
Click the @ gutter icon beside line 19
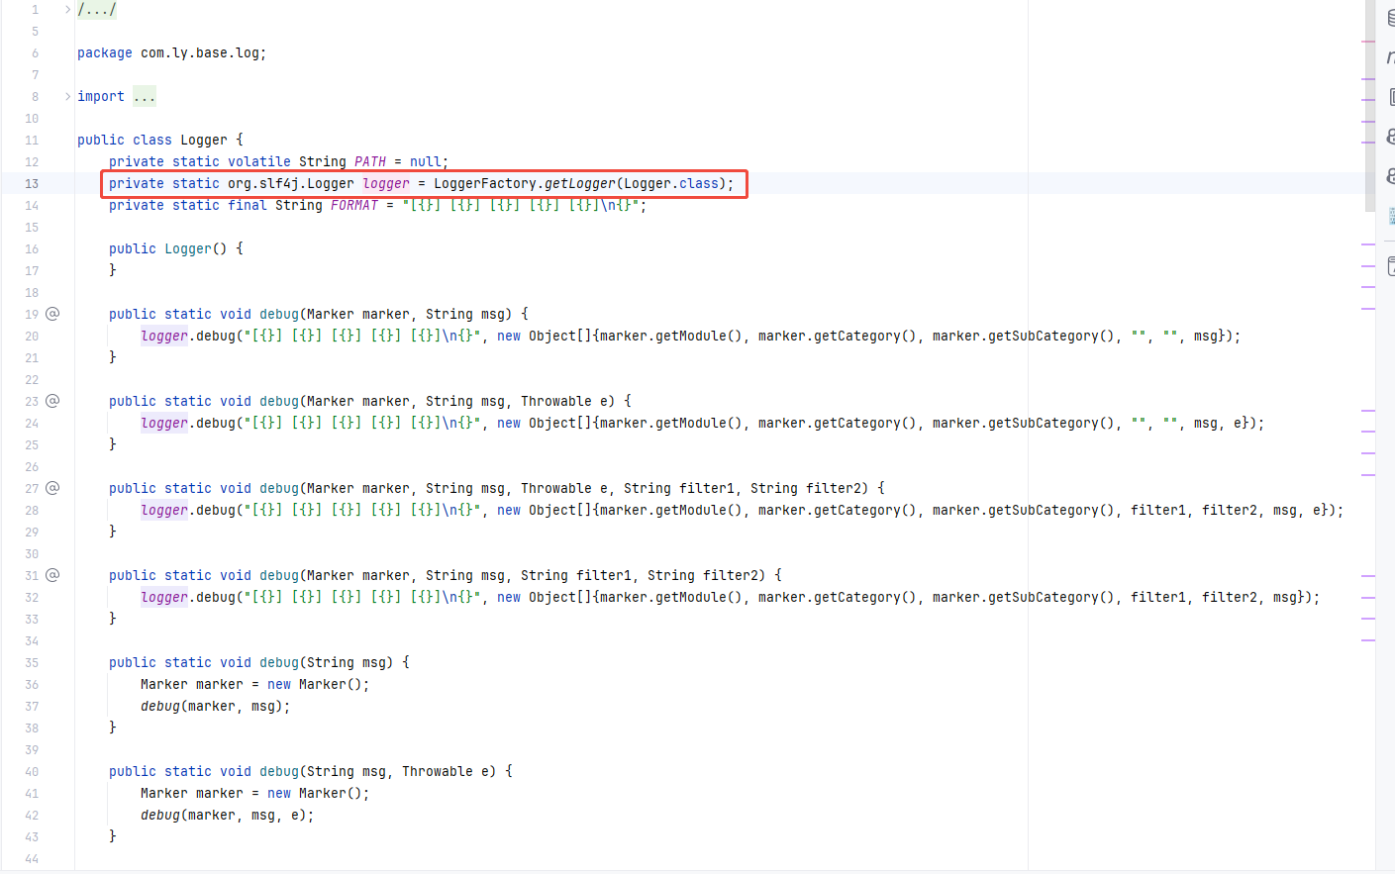tap(51, 314)
